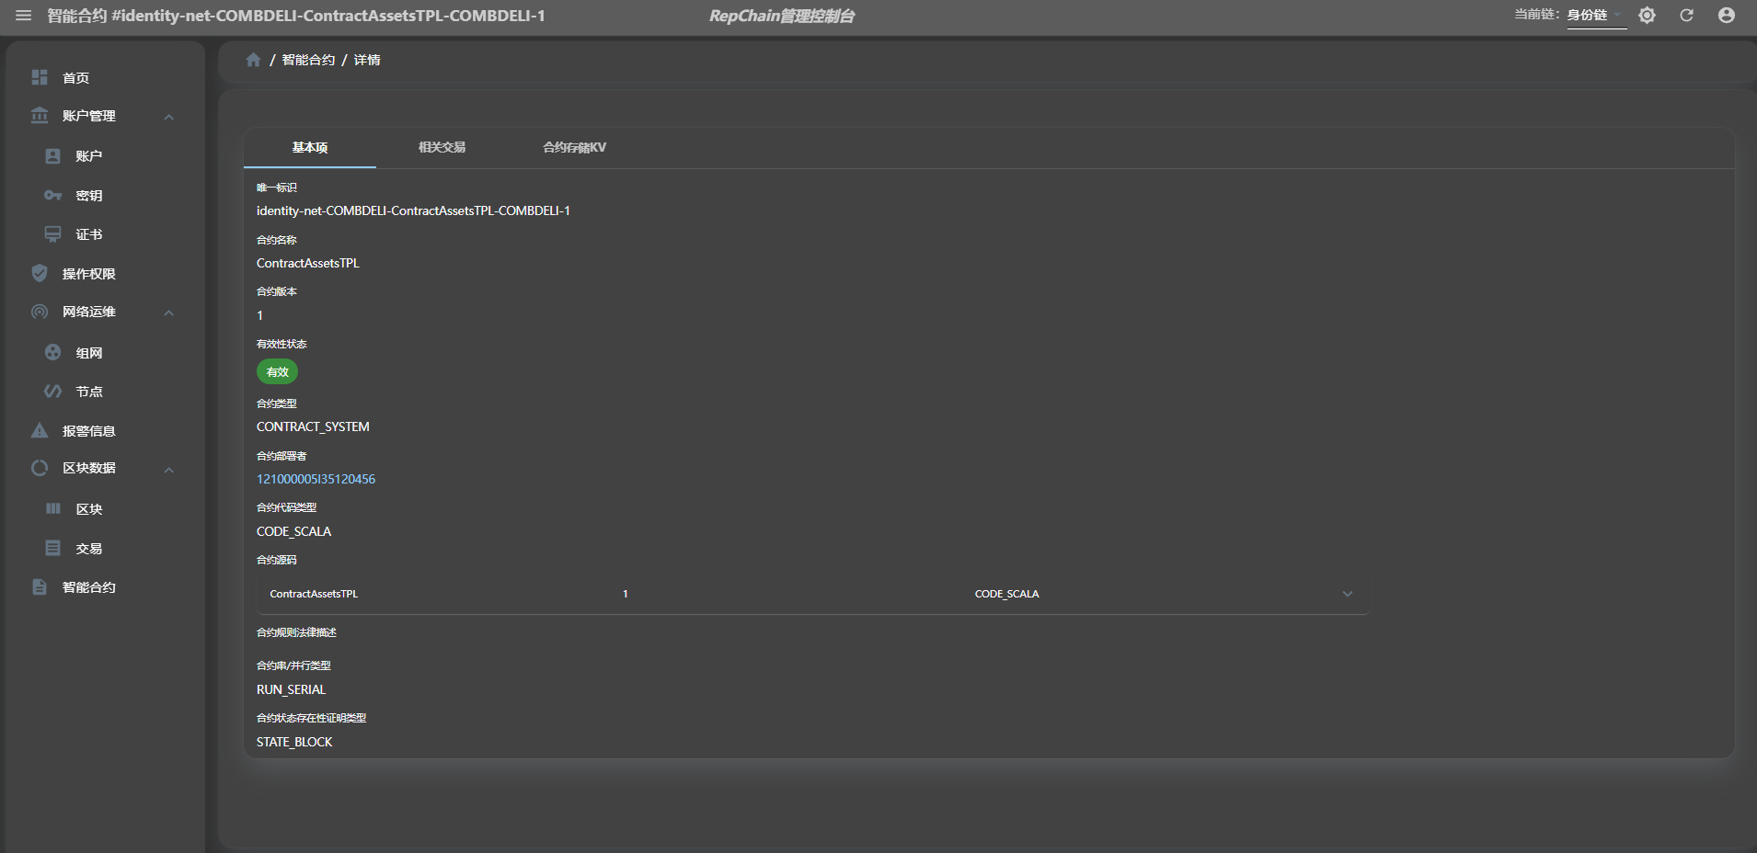Click the identity-net-COMBDELI-ContractAssetsTPL-COMBDELI-1 identifier value
The image size is (1757, 853).
point(413,210)
